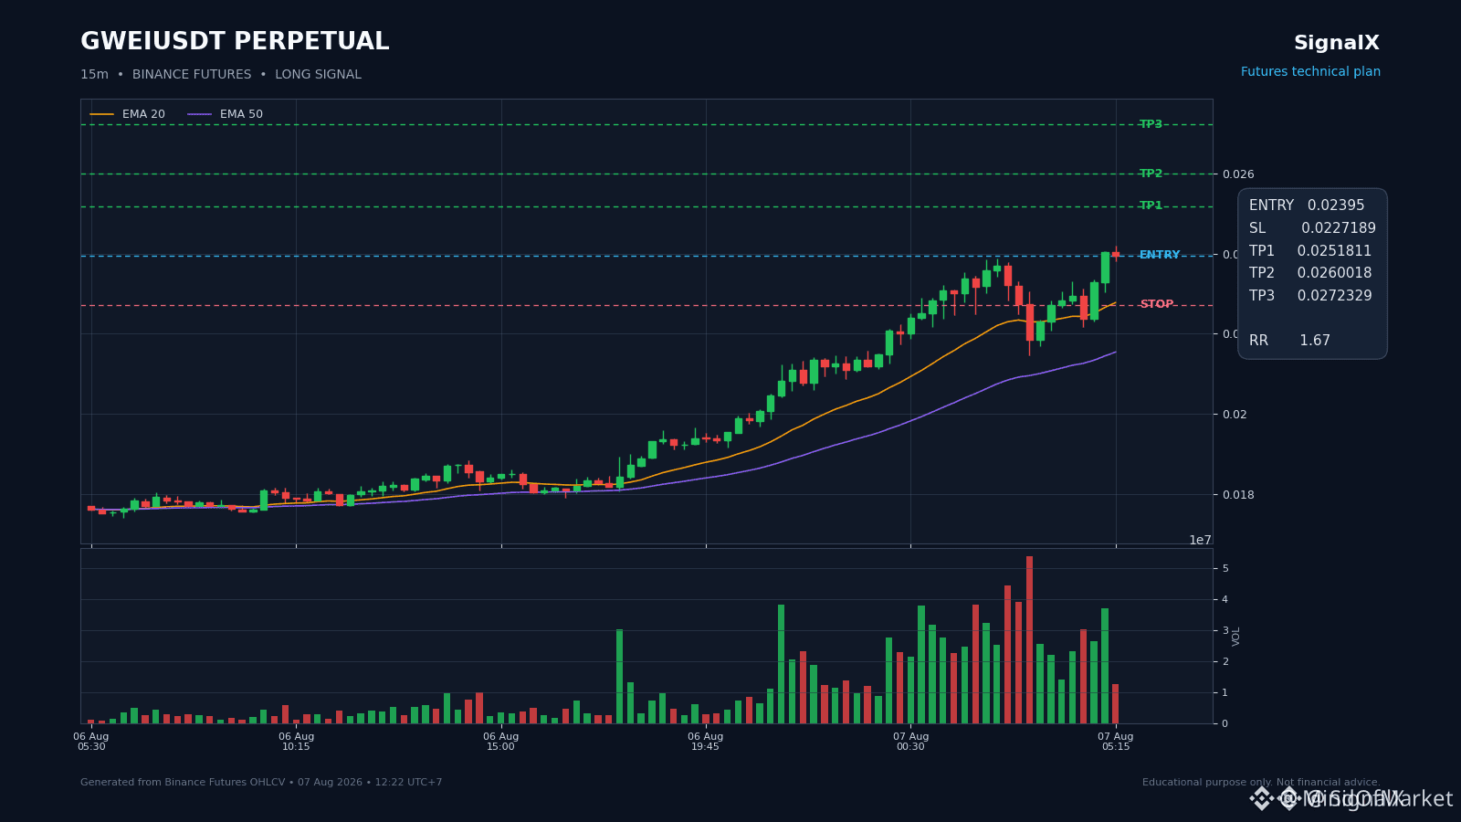Click the SL 0.0227189 value
The width and height of the screenshot is (1461, 822).
1338,228
